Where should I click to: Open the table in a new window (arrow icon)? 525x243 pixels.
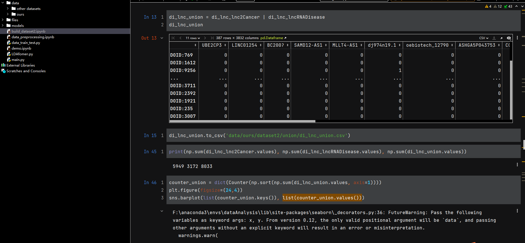pos(501,38)
